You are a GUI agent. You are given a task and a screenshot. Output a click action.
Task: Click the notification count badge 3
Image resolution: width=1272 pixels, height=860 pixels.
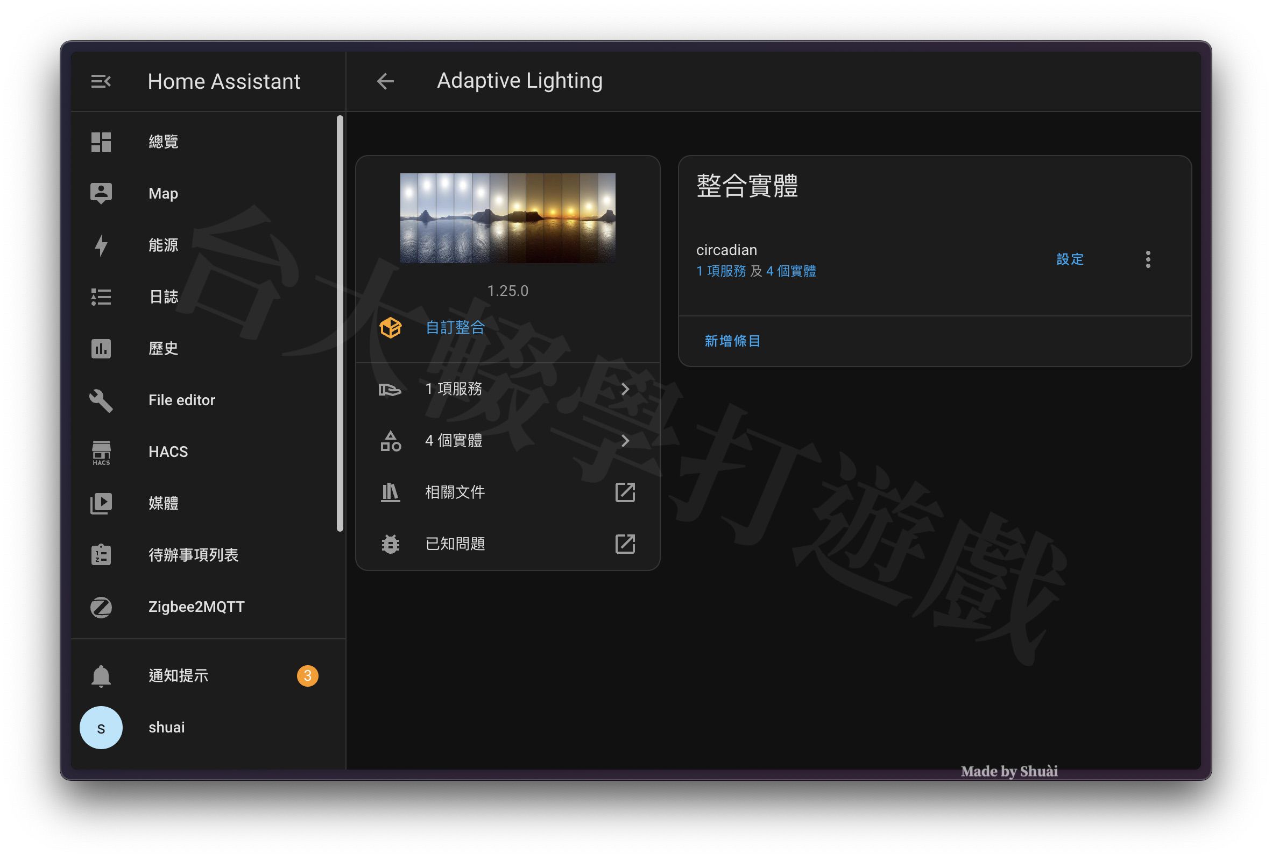tap(307, 676)
